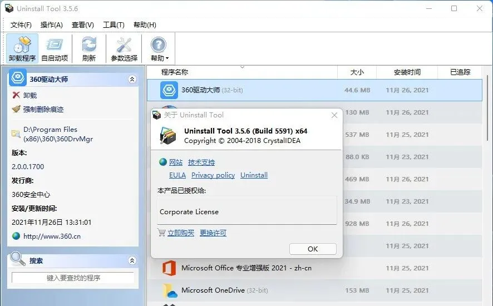The image size is (493, 306).
Task: Click the 469 MB size cell
Action: click(x=357, y=179)
